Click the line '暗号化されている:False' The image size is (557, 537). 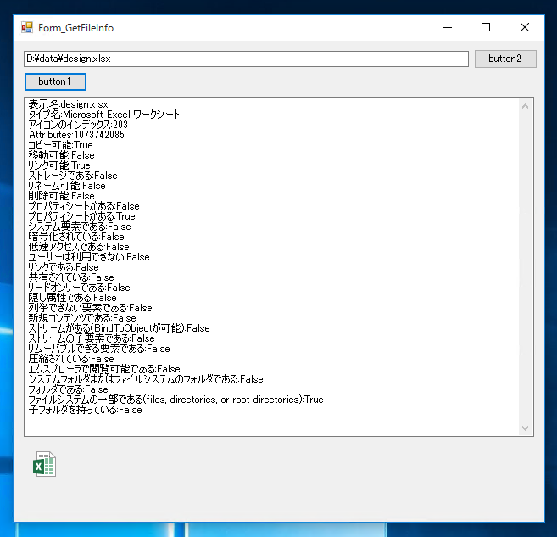tap(76, 237)
